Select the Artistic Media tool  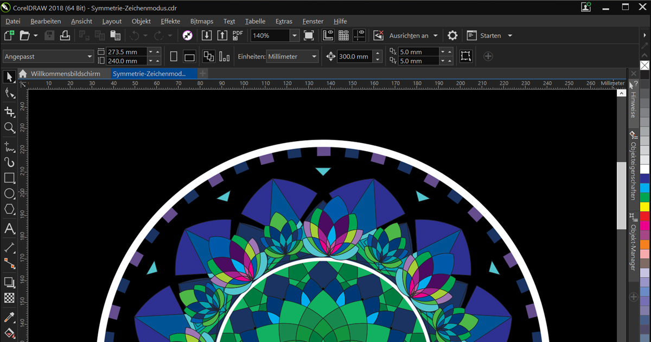[9, 162]
